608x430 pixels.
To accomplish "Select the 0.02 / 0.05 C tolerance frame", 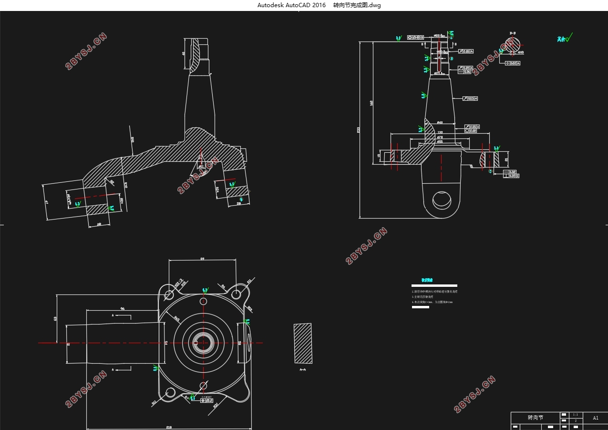I will point(511,174).
